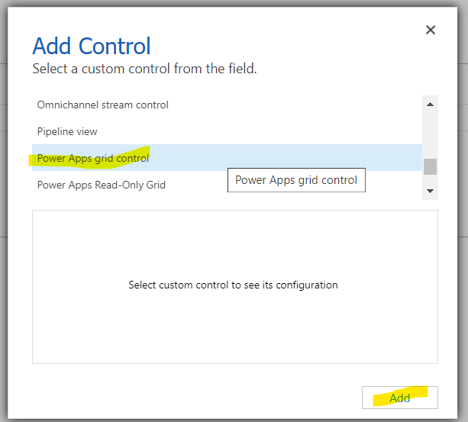This screenshot has height=422, width=468.
Task: Choose the Pipeline view control
Action: pos(67,131)
